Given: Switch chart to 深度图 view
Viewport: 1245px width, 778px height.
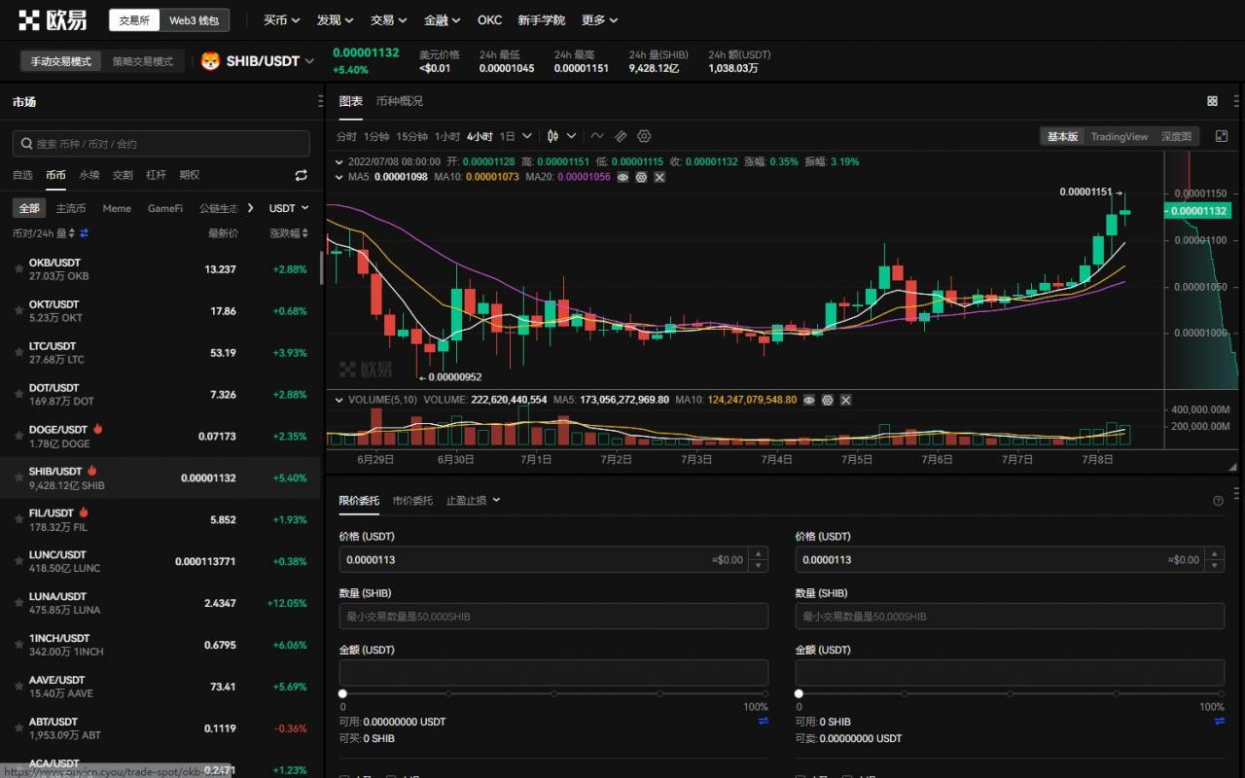Looking at the screenshot, I should 1176,136.
